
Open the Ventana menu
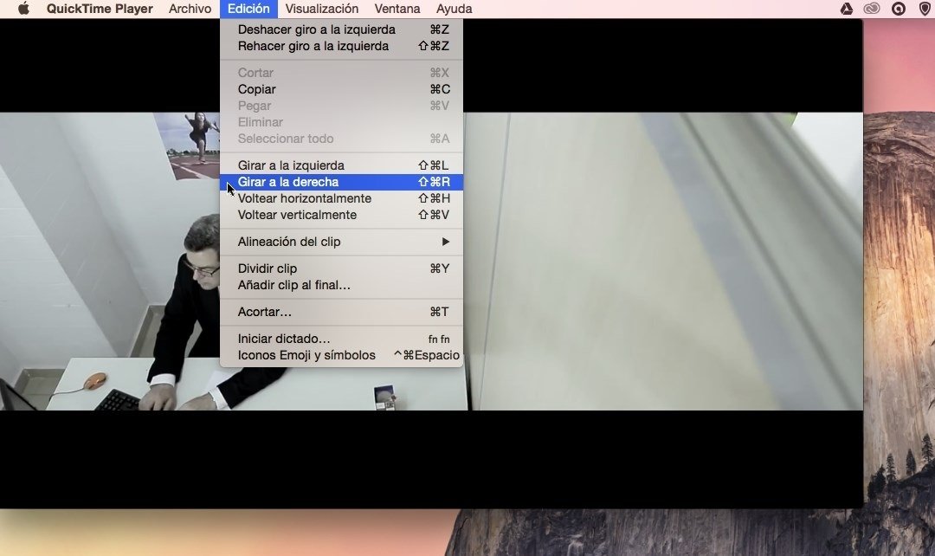coord(397,9)
